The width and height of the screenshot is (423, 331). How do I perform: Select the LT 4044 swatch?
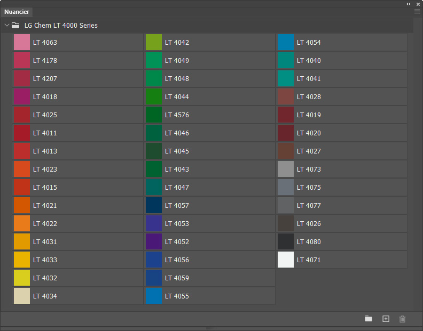154,96
